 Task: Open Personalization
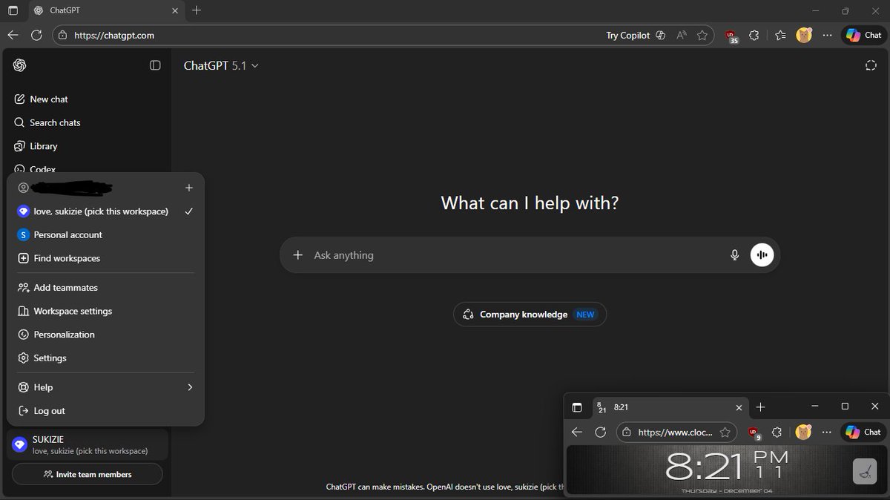(105, 335)
